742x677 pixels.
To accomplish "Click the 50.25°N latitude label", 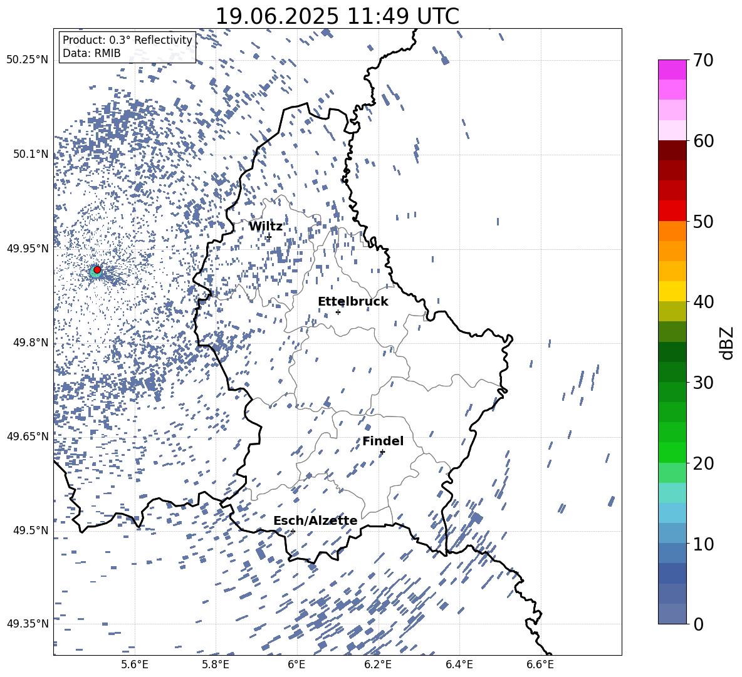I will (x=28, y=59).
